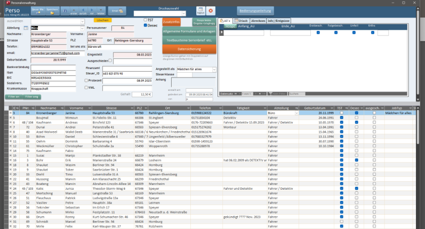
Task: Click the 'Neuer Ma.' new employee icon
Action: point(37,10)
